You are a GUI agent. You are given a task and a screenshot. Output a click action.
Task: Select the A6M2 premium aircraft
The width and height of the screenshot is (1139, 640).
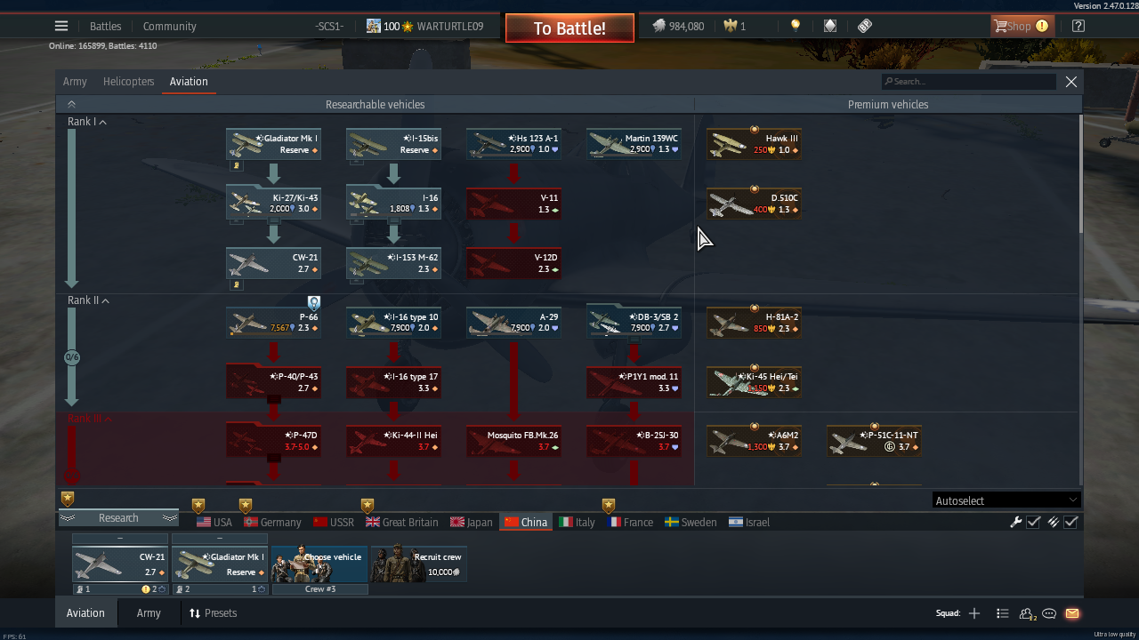[x=754, y=441]
